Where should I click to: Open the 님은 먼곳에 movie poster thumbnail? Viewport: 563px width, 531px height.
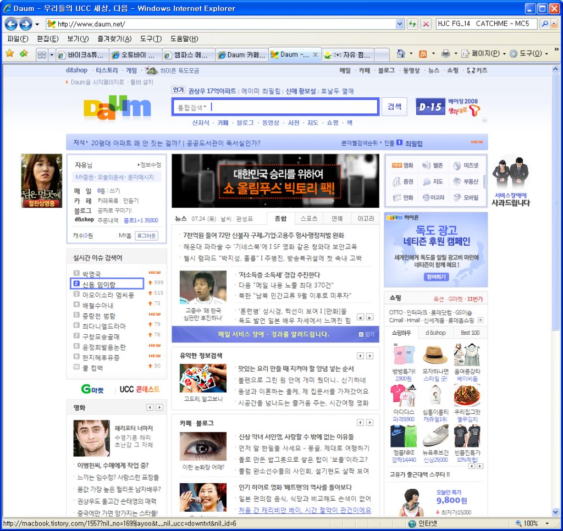[x=41, y=181]
